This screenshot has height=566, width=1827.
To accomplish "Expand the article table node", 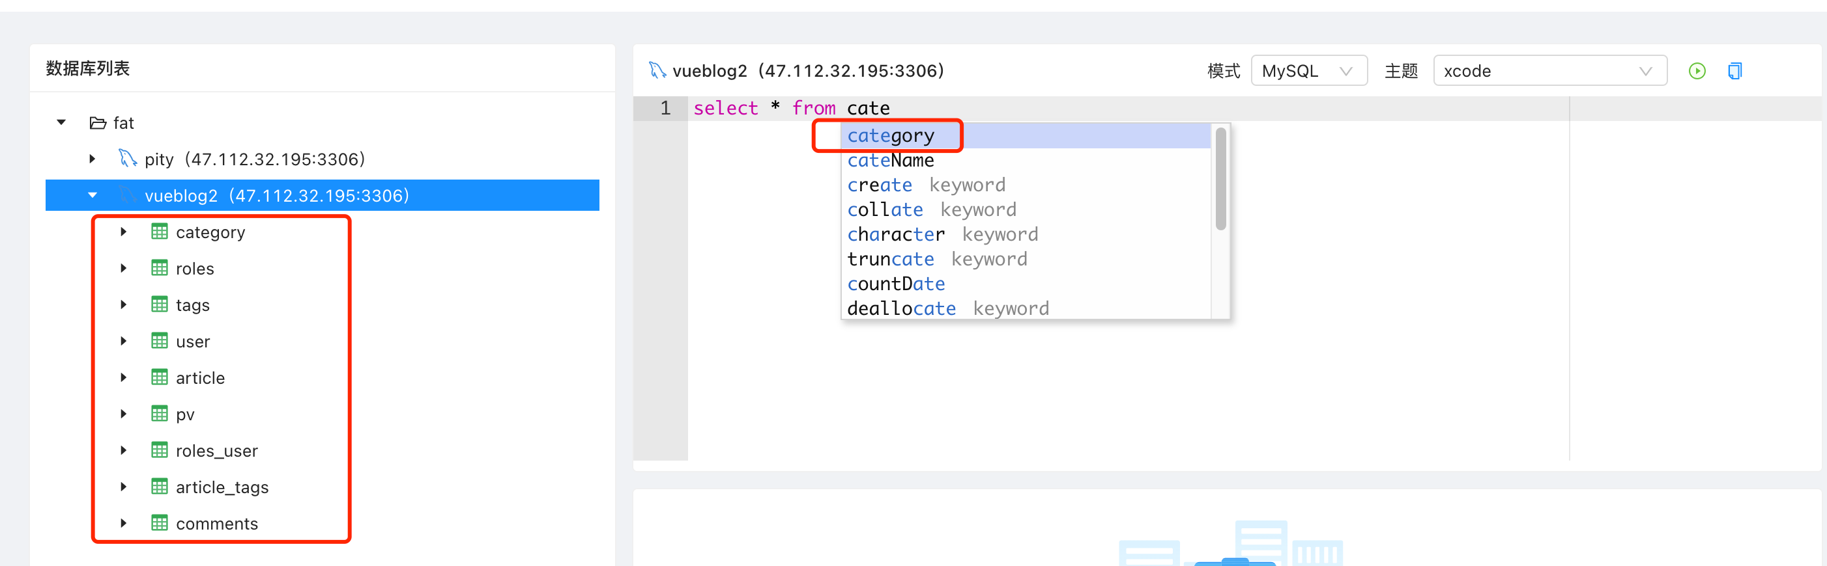I will click(123, 377).
